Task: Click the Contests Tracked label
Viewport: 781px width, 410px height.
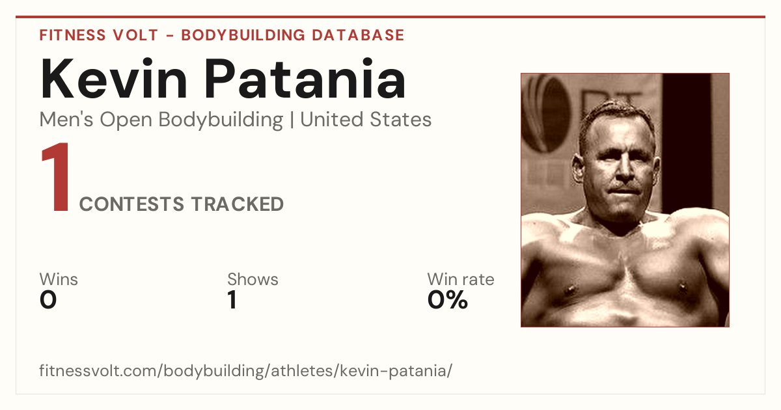Action: tap(182, 204)
